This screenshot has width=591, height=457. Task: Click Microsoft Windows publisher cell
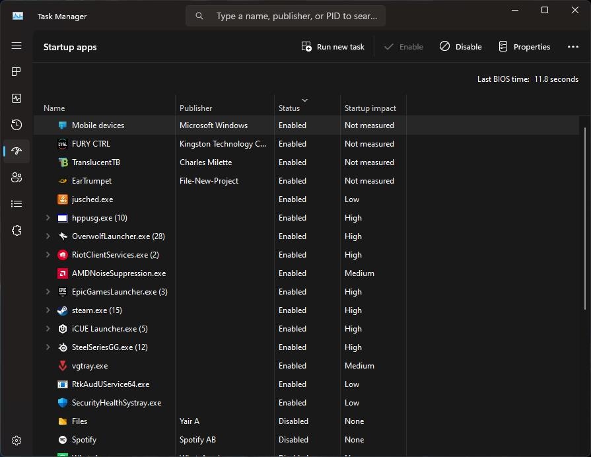click(x=213, y=125)
